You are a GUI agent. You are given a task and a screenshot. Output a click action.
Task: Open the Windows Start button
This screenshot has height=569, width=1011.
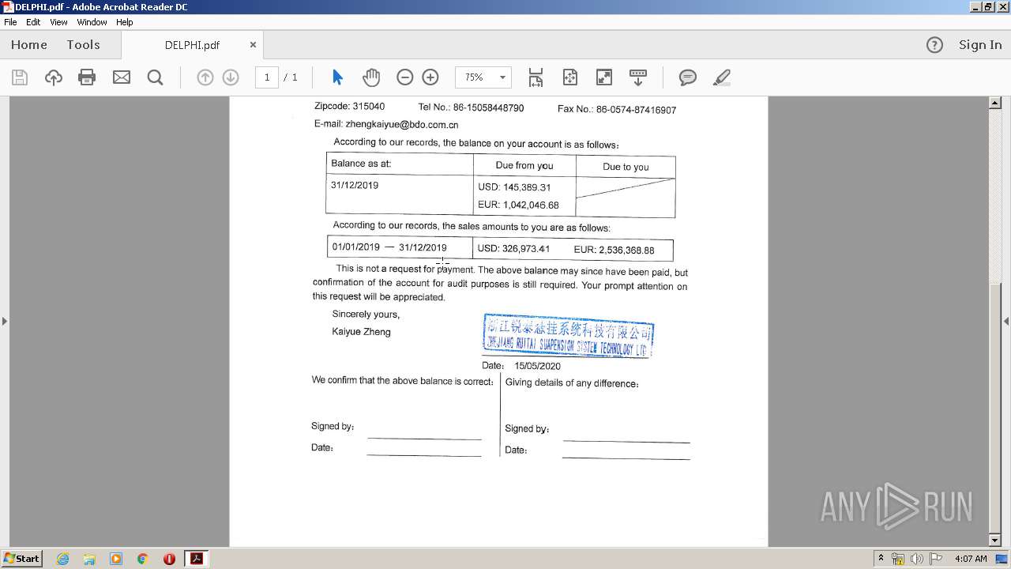(x=21, y=559)
